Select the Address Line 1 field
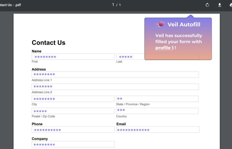 (115, 75)
